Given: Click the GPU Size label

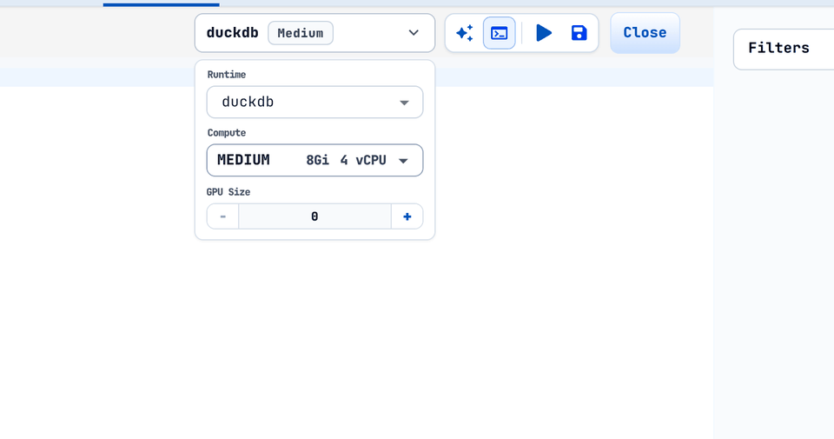Looking at the screenshot, I should tap(228, 191).
